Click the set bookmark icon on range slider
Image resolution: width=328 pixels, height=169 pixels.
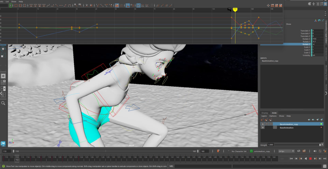click(218, 151)
